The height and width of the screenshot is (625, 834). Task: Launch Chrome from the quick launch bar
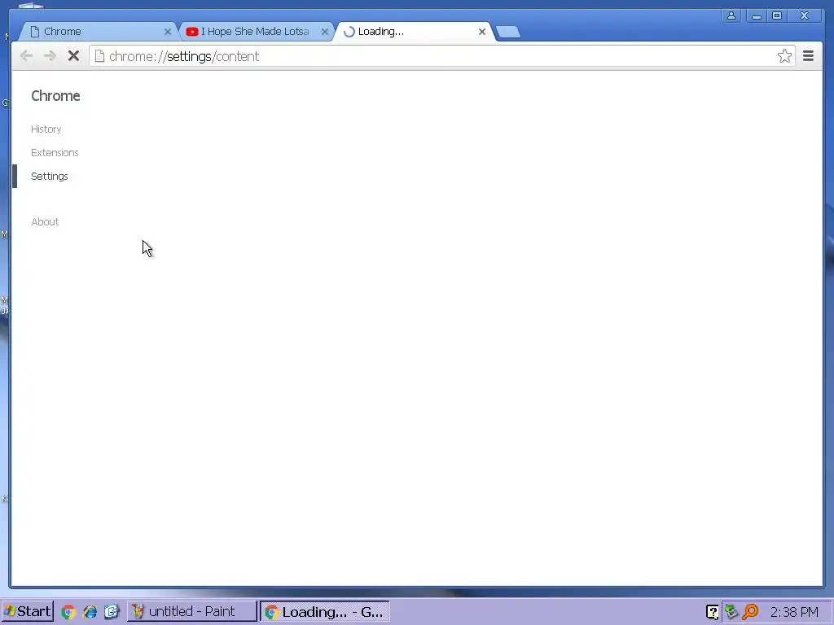(68, 612)
